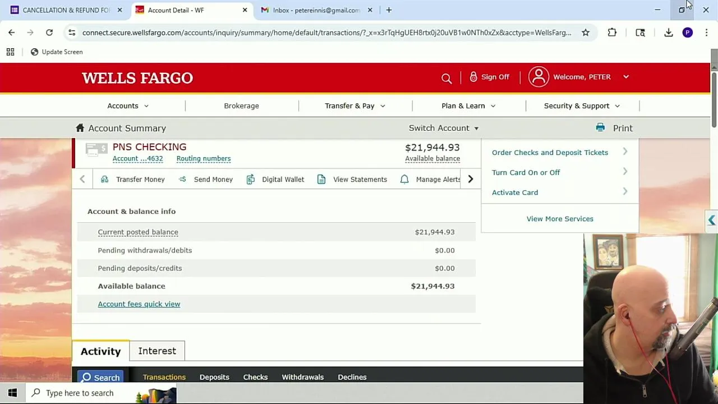Close the Inbox Gmail tab
The height and width of the screenshot is (404, 718).
pyautogui.click(x=370, y=10)
